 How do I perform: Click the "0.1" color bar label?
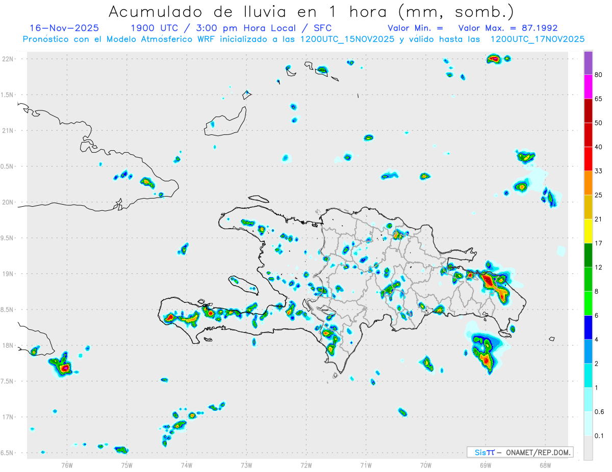point(600,436)
